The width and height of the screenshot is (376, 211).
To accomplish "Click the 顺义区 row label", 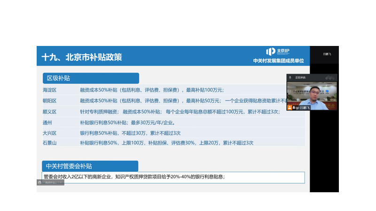I will click(50, 112).
